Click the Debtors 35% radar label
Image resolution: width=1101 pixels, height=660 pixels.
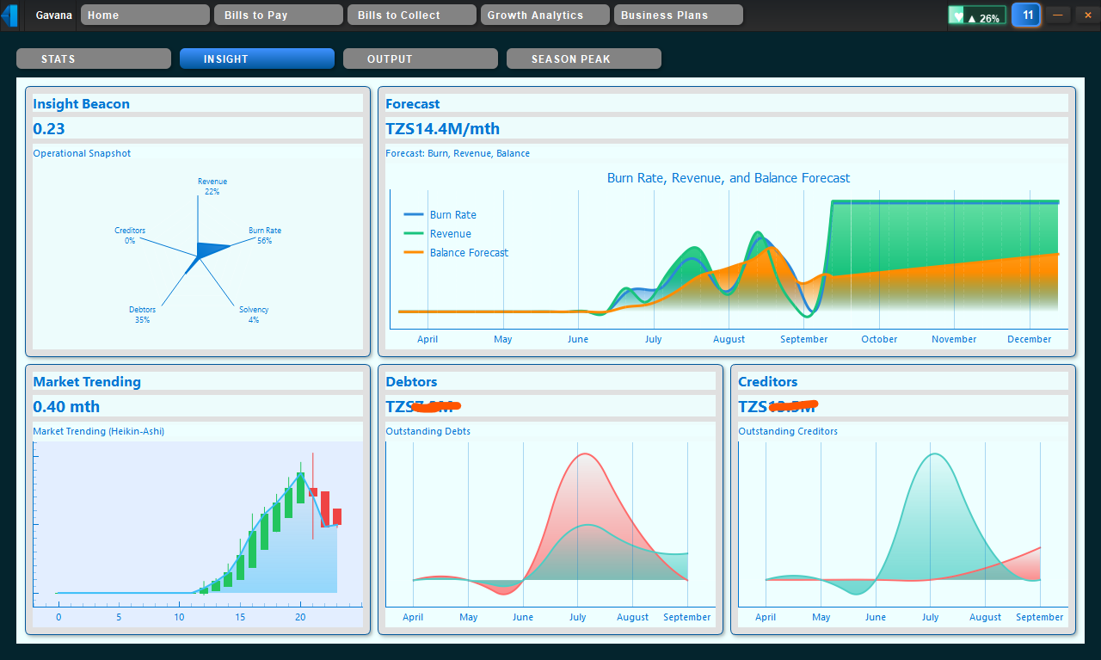(x=143, y=315)
